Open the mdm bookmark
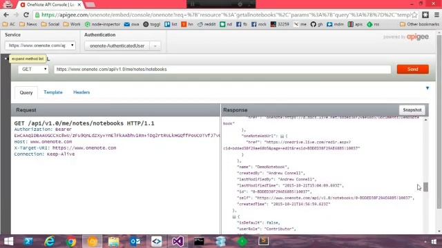The image size is (442, 248). point(335,25)
